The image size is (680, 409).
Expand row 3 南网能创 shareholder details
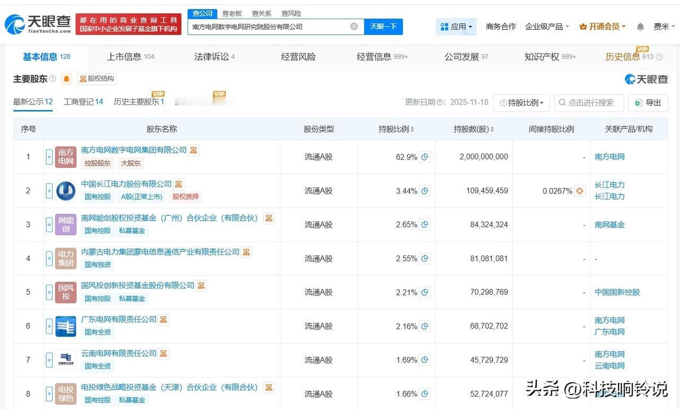[49, 225]
